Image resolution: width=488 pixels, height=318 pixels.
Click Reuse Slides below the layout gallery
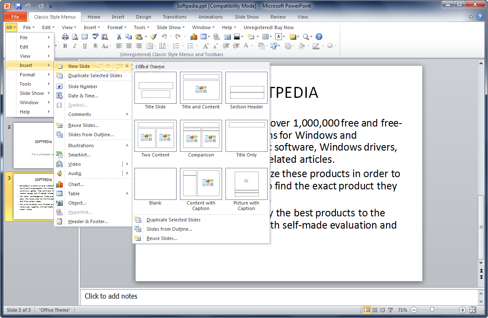201,238
